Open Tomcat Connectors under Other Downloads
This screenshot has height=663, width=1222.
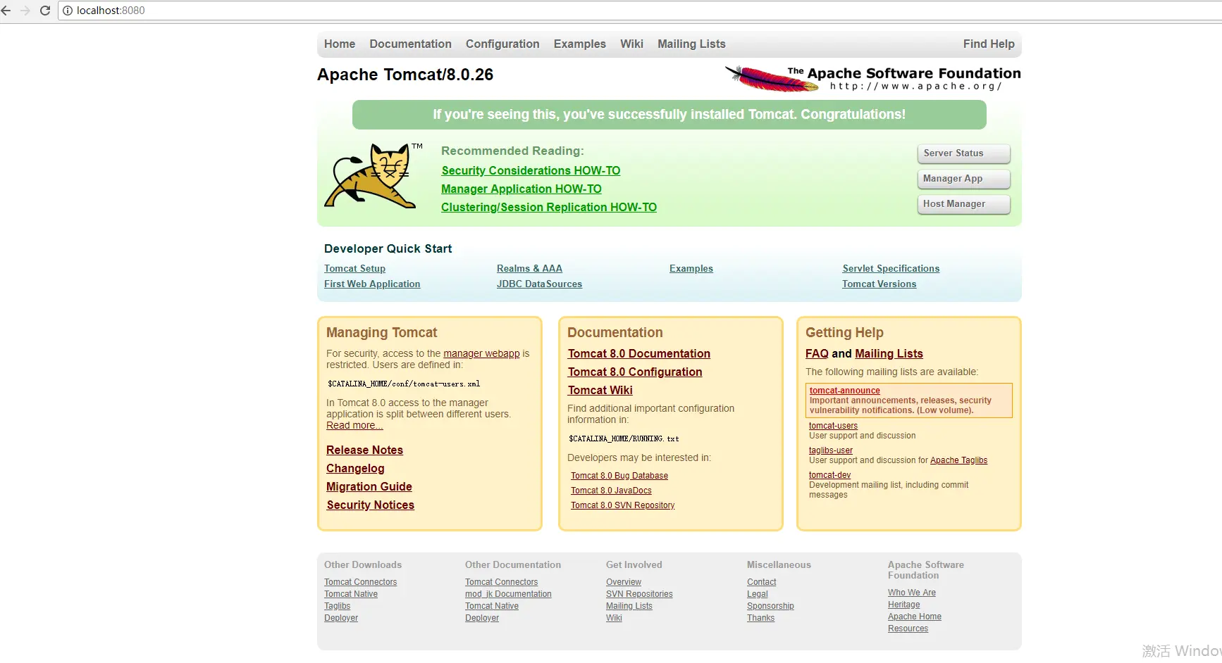point(360,582)
